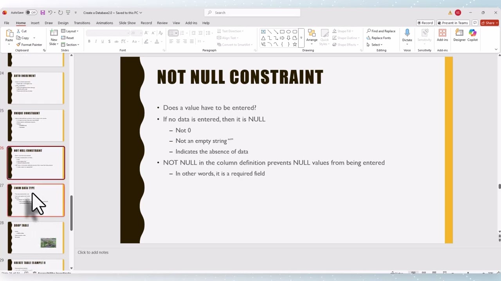Click Find and Replace

(x=381, y=31)
